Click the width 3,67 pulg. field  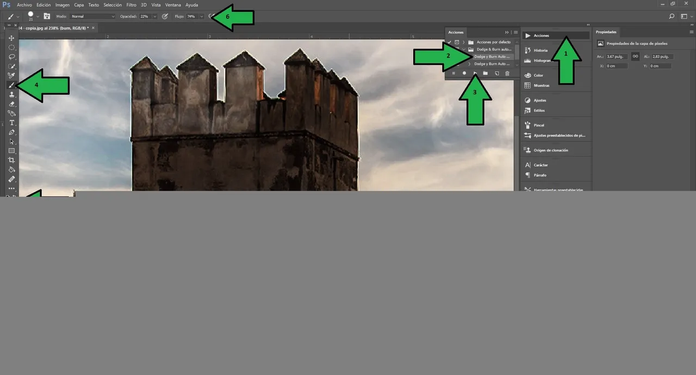[x=617, y=56]
